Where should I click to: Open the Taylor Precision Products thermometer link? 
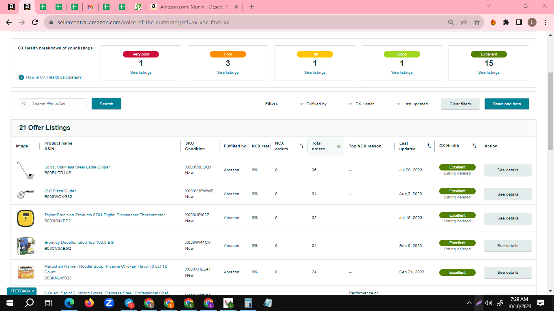(105, 215)
